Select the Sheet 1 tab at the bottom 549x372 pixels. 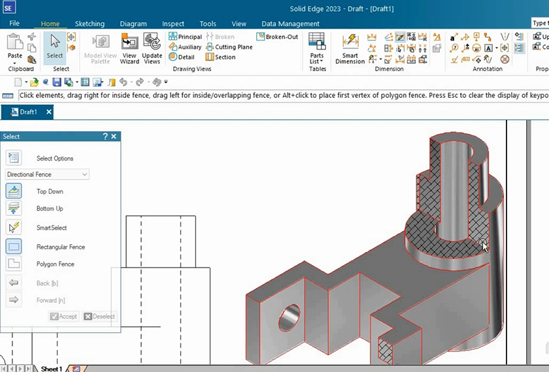tap(51, 369)
